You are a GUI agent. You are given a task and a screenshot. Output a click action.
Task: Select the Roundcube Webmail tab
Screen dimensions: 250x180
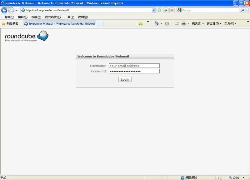pyautogui.click(x=60, y=24)
